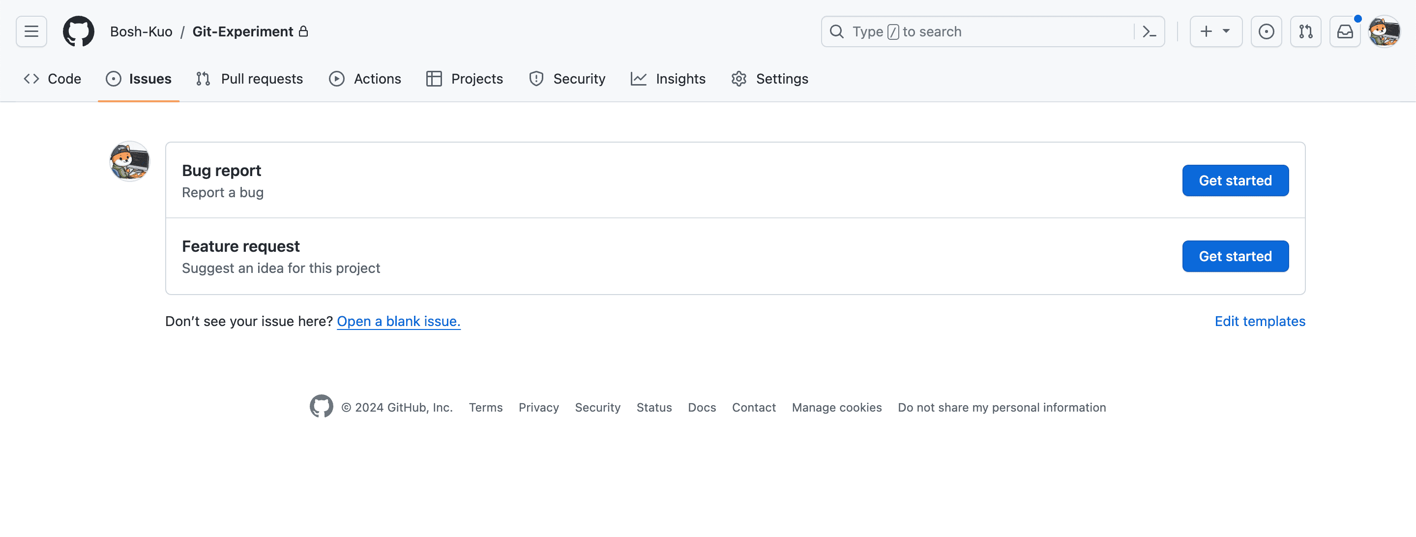This screenshot has height=537, width=1416.
Task: Switch to the Code tab
Action: point(53,79)
